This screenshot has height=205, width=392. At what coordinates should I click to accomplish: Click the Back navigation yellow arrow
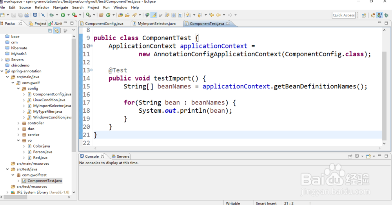[218, 15]
